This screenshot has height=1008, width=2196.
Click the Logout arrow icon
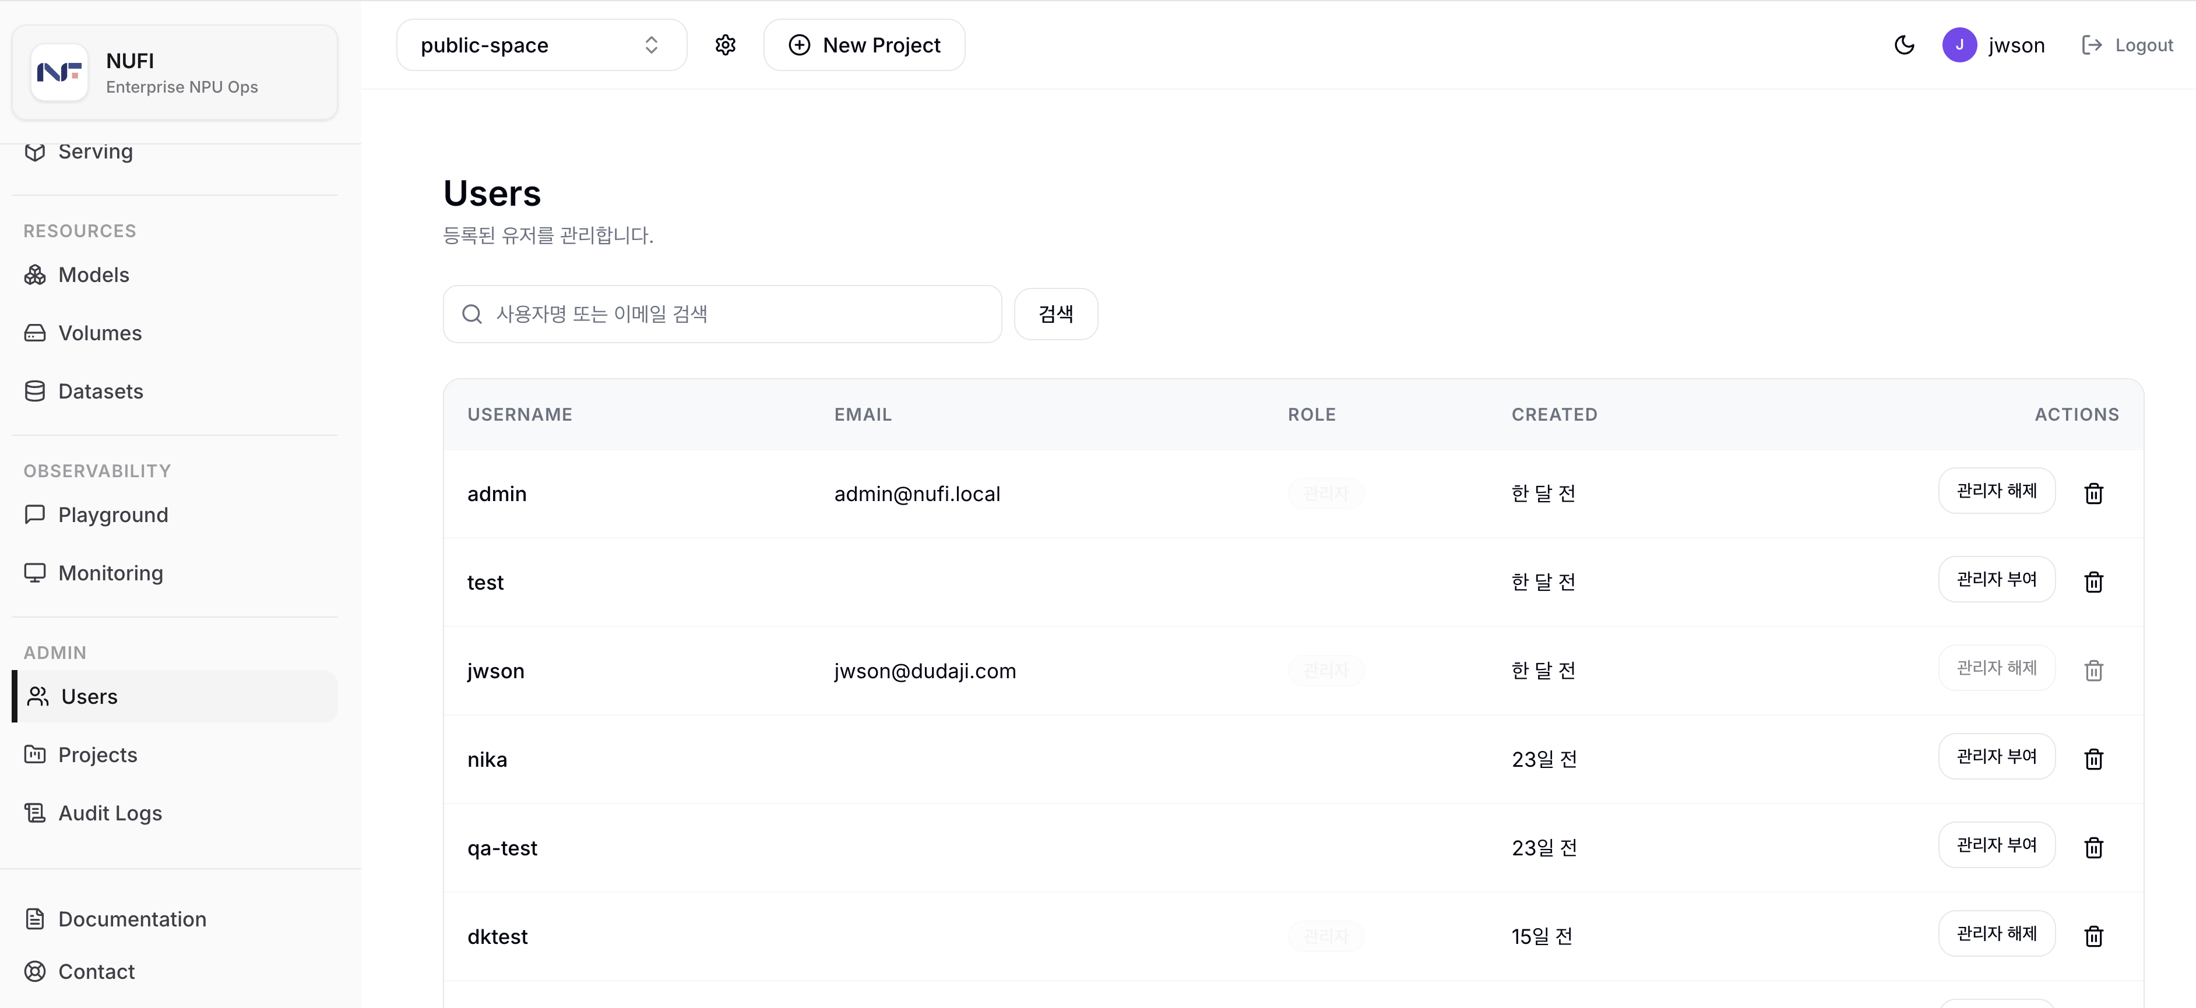click(x=2092, y=45)
